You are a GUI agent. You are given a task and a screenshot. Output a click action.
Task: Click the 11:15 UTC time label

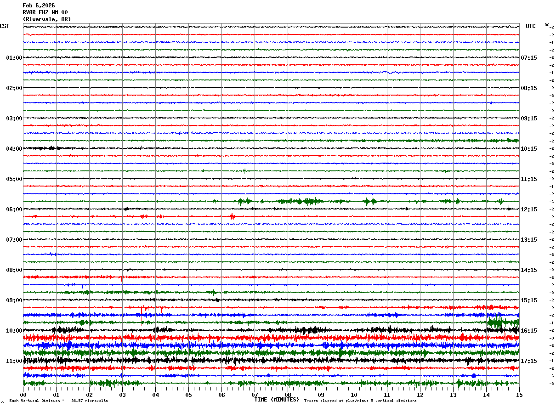[x=529, y=179]
